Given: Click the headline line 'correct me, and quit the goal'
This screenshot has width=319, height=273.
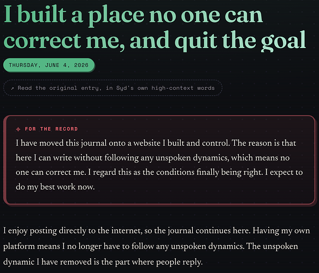Looking at the screenshot, I should point(155,41).
